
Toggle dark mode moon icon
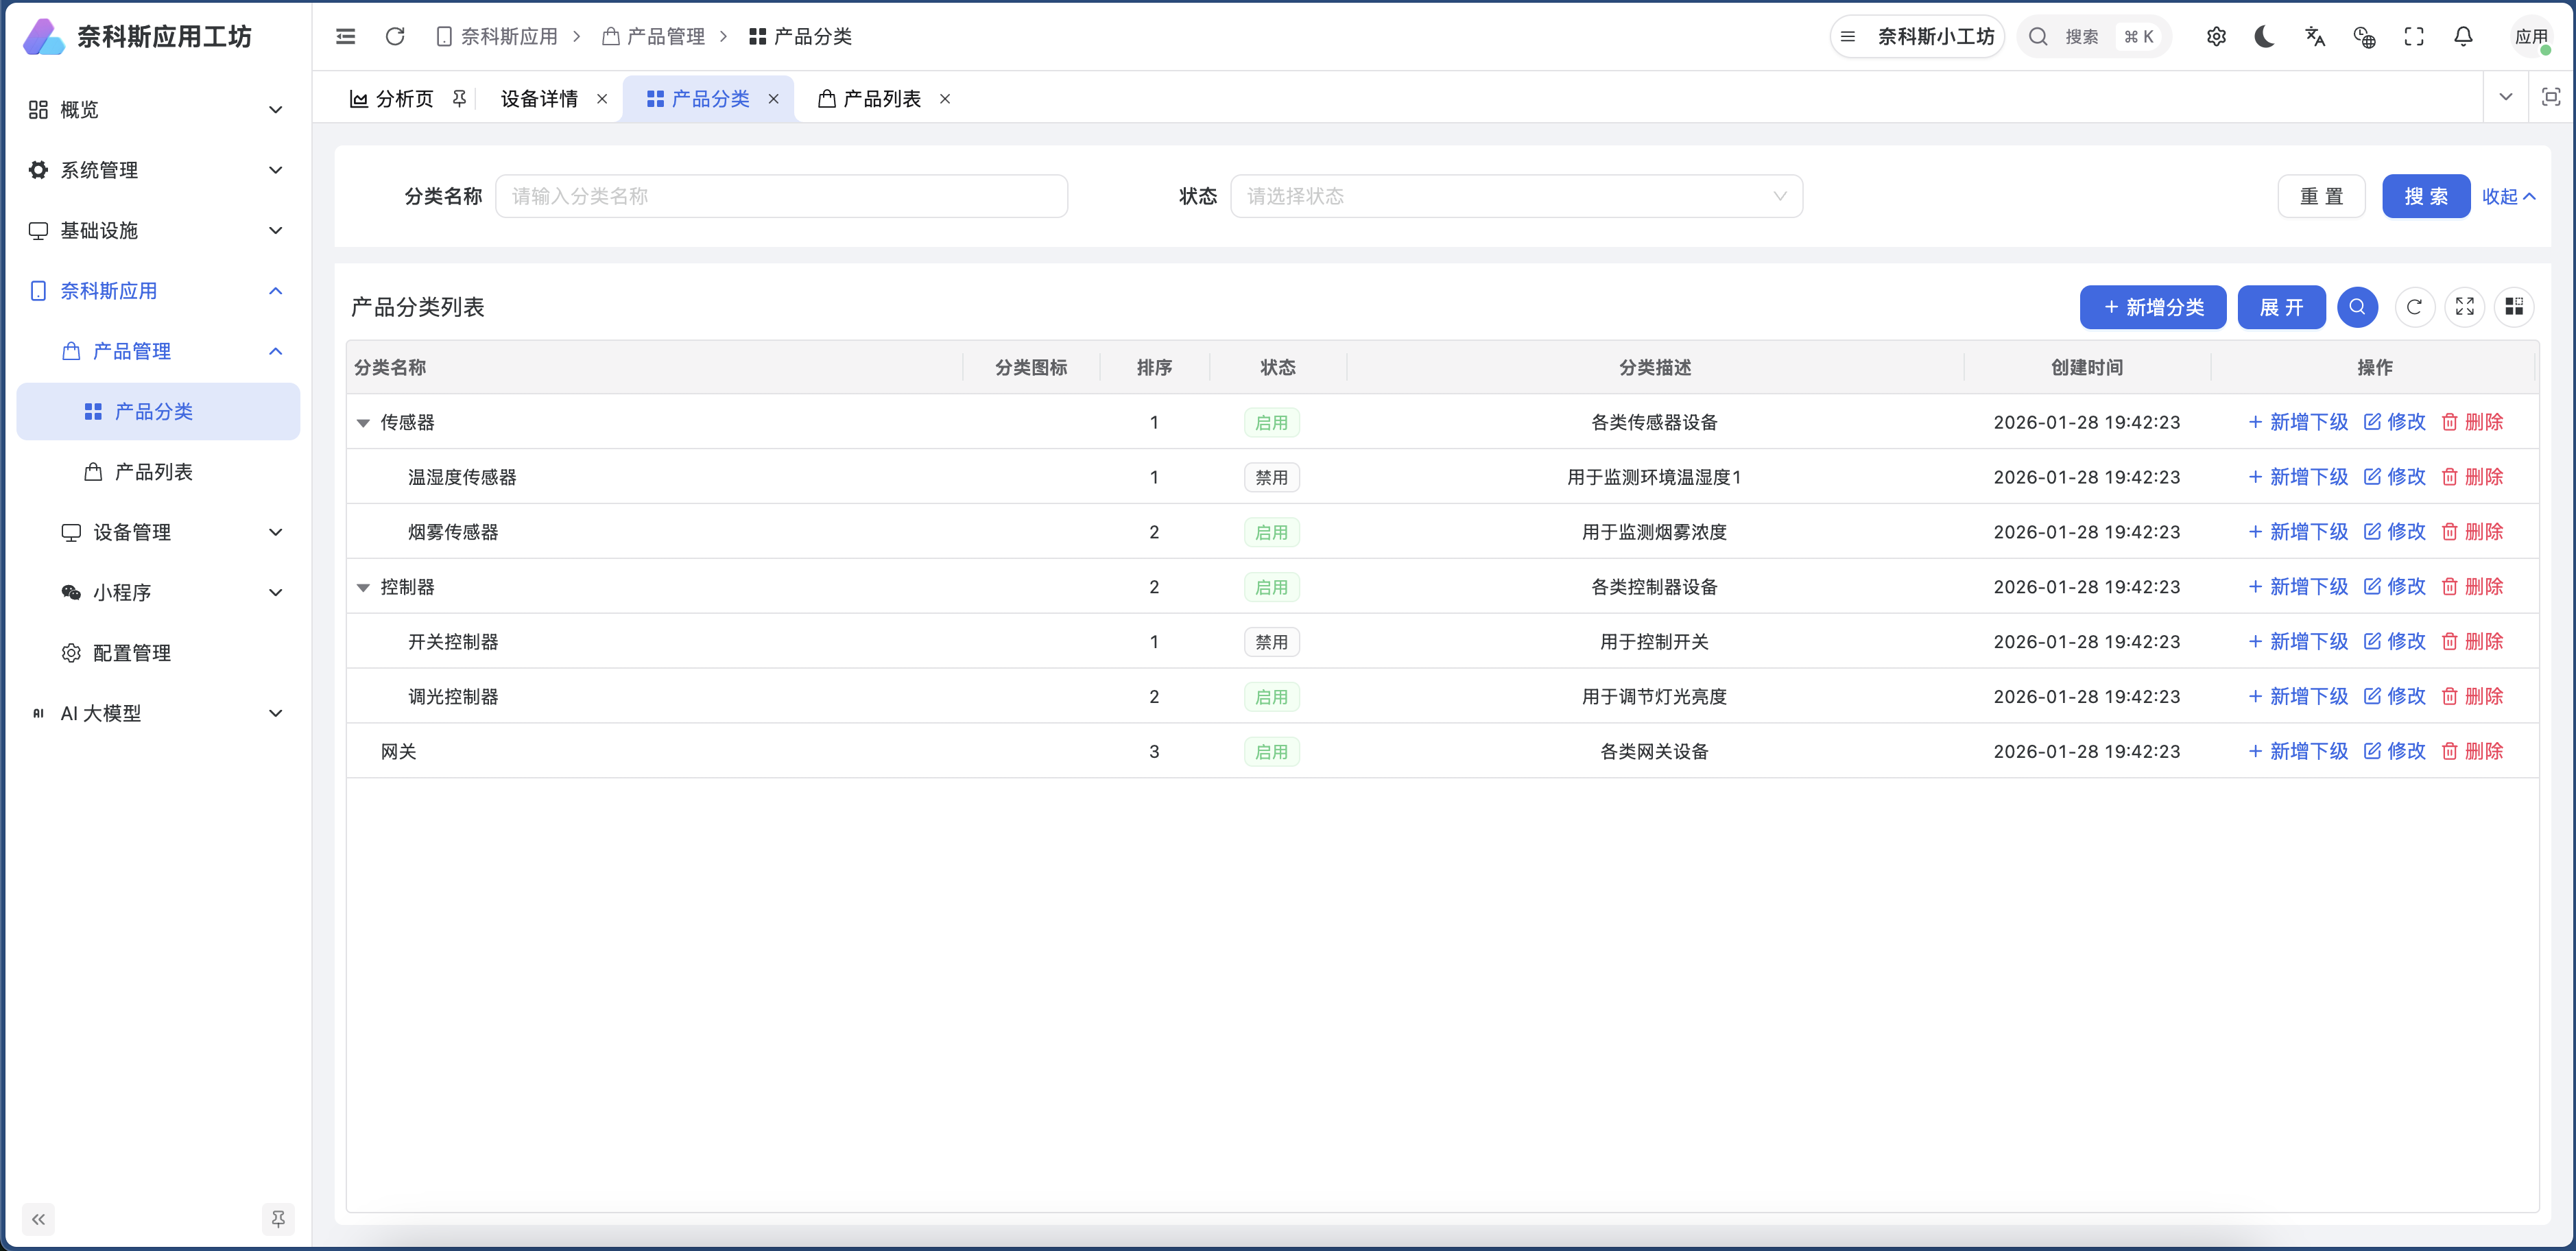coord(2265,37)
